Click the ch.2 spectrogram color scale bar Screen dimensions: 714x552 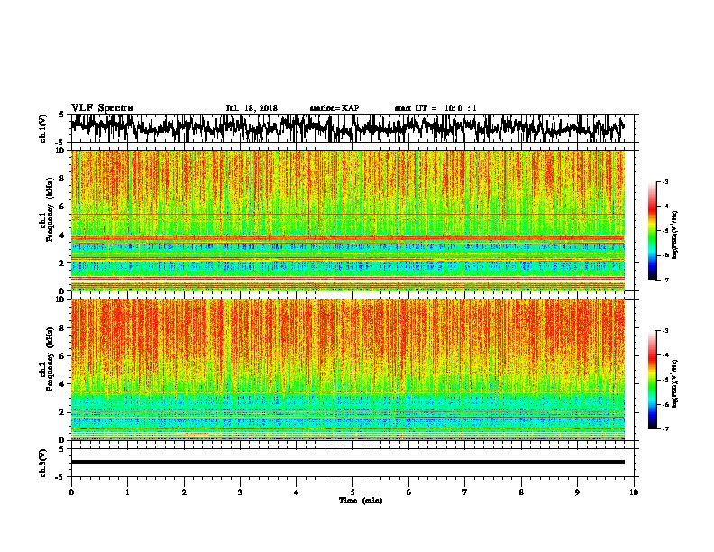(653, 380)
